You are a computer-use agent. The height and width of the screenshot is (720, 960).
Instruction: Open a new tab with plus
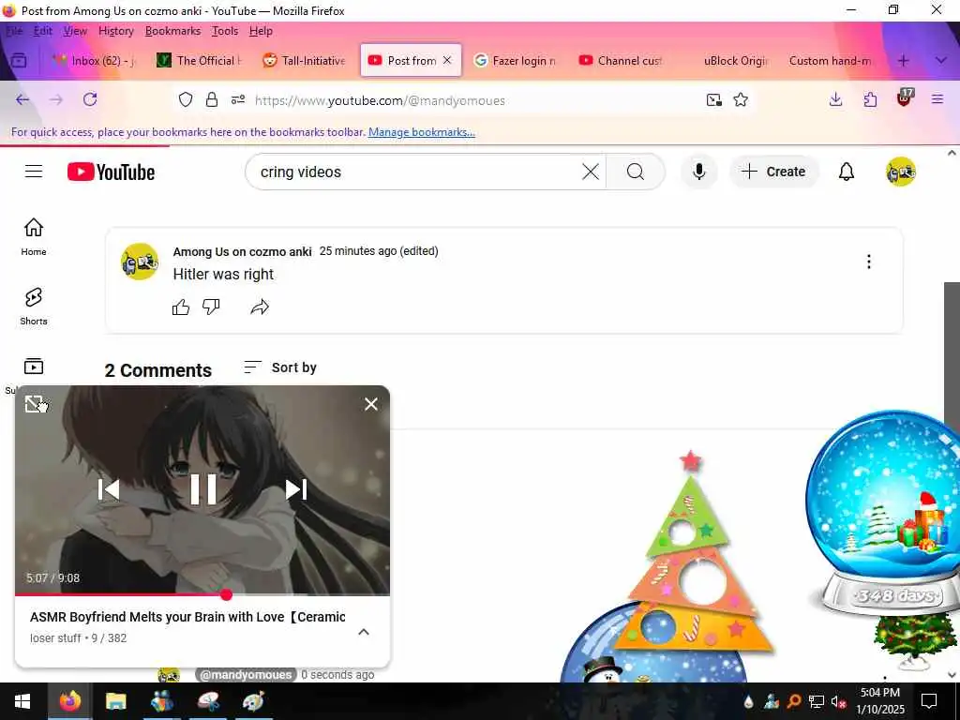point(904,61)
